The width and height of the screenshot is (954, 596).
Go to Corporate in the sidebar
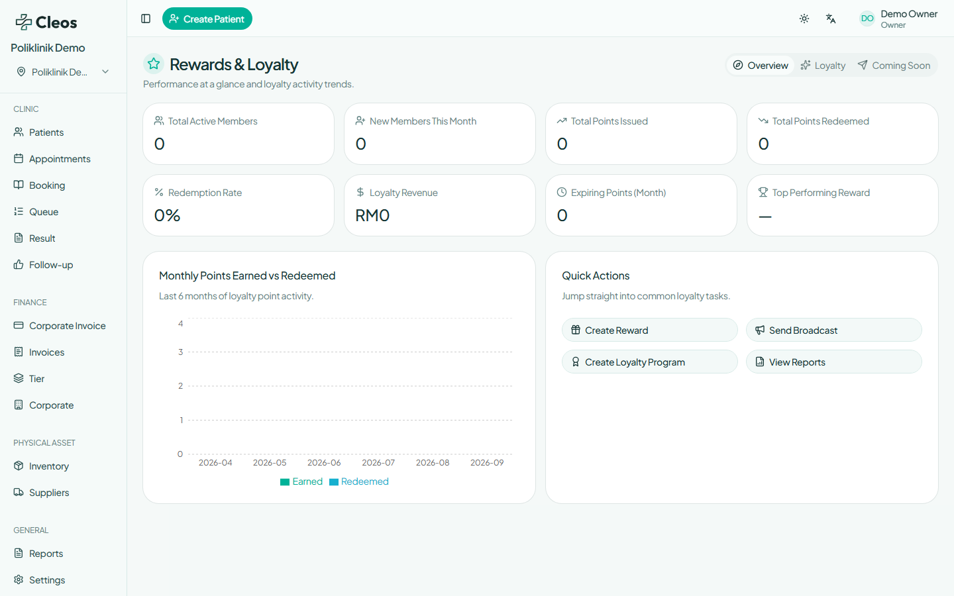point(63,405)
